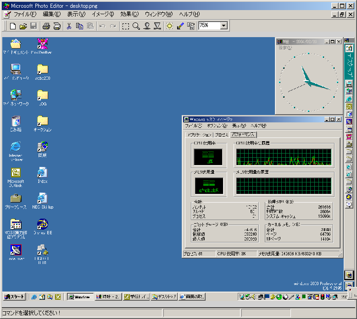Image resolution: width=357 pixels, height=319 pixels.
Task: Open the ヘルプ(H) menu
Action: click(189, 14)
